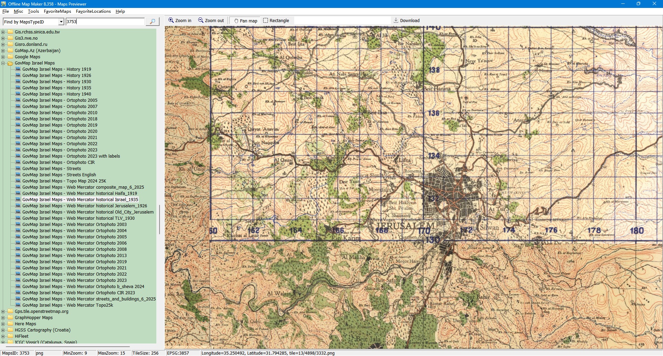Select GovMap Ortophoto 2023 with labels
The height and width of the screenshot is (356, 663).
point(71,156)
